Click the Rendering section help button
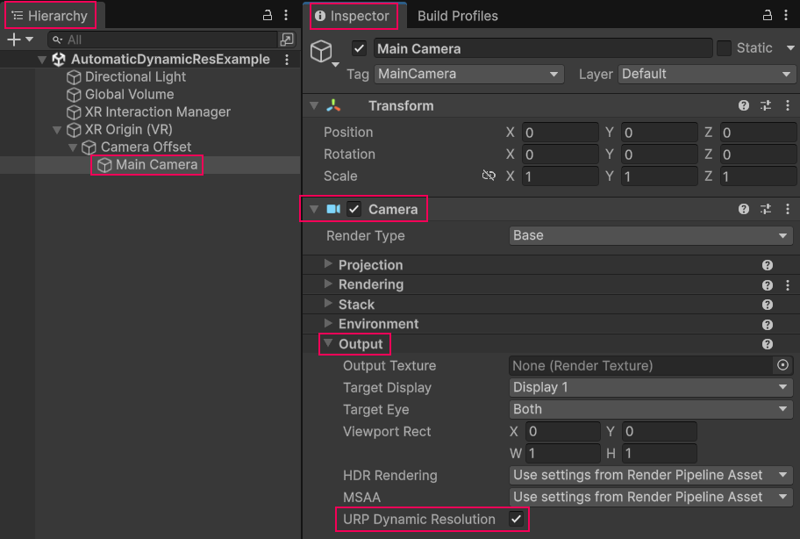Viewport: 800px width, 539px height. tap(768, 286)
